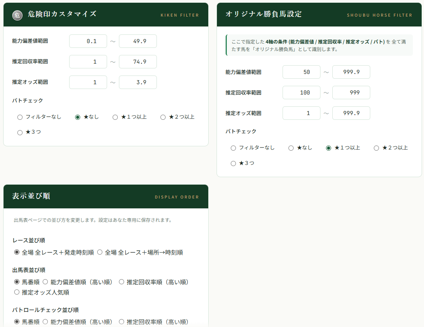
Task: Edit 危険印 能力偏差値範囲 maximum field 49.9
Action: click(x=138, y=41)
